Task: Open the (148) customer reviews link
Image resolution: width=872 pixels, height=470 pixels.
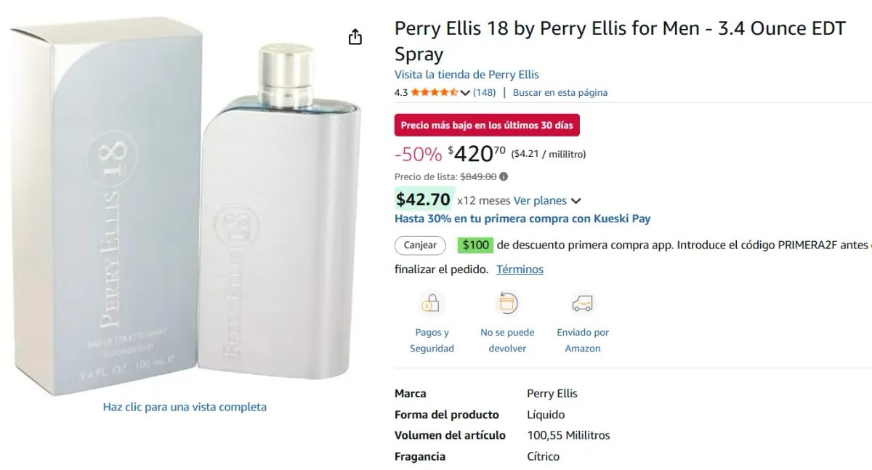Action: point(483,92)
